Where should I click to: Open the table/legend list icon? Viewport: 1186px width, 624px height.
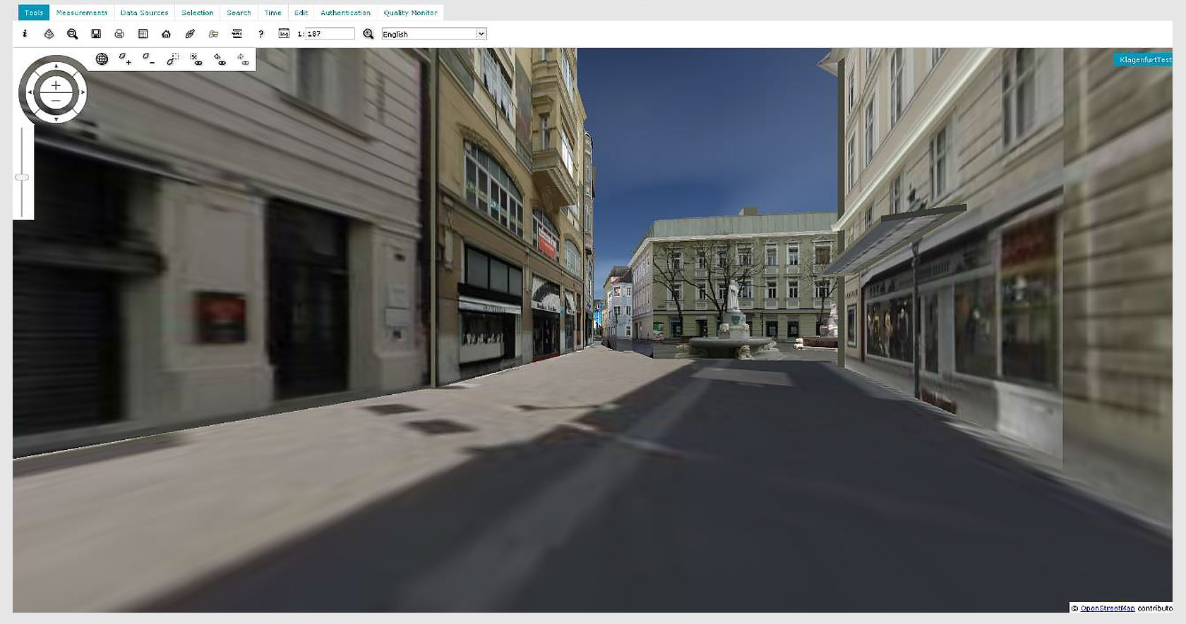pyautogui.click(x=143, y=34)
